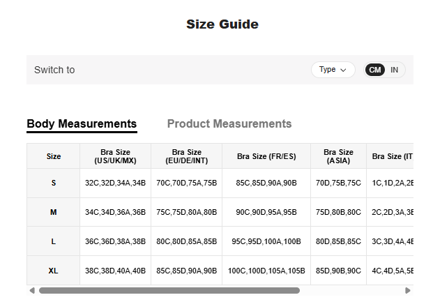
Task: Open the Type dropdown
Action: coord(333,70)
